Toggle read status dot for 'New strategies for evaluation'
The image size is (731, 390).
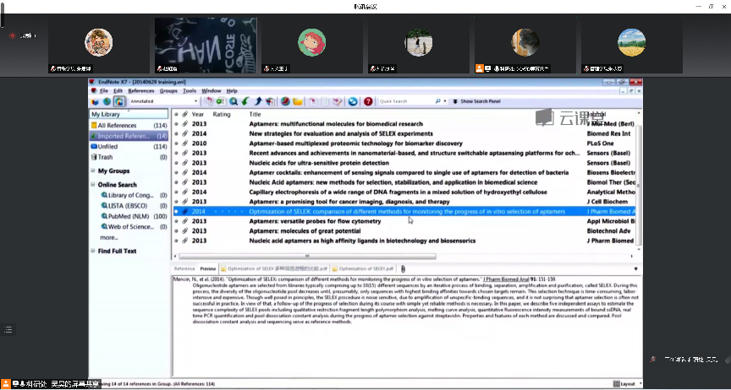click(x=176, y=133)
